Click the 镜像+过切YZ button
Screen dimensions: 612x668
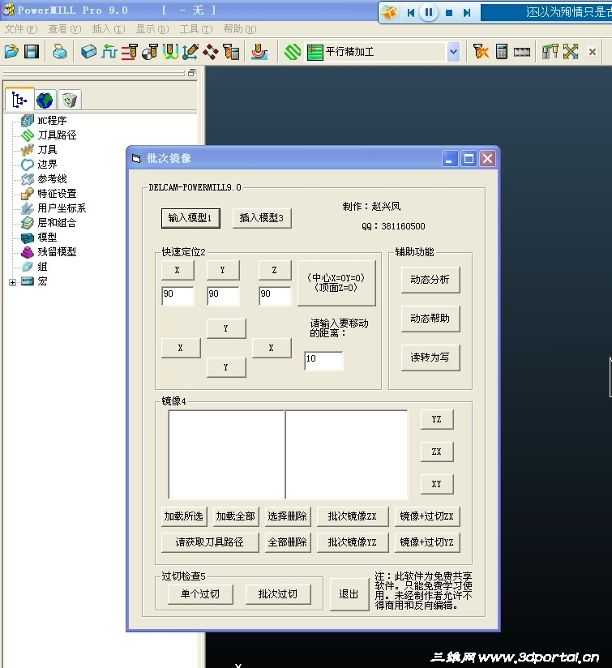click(x=426, y=542)
